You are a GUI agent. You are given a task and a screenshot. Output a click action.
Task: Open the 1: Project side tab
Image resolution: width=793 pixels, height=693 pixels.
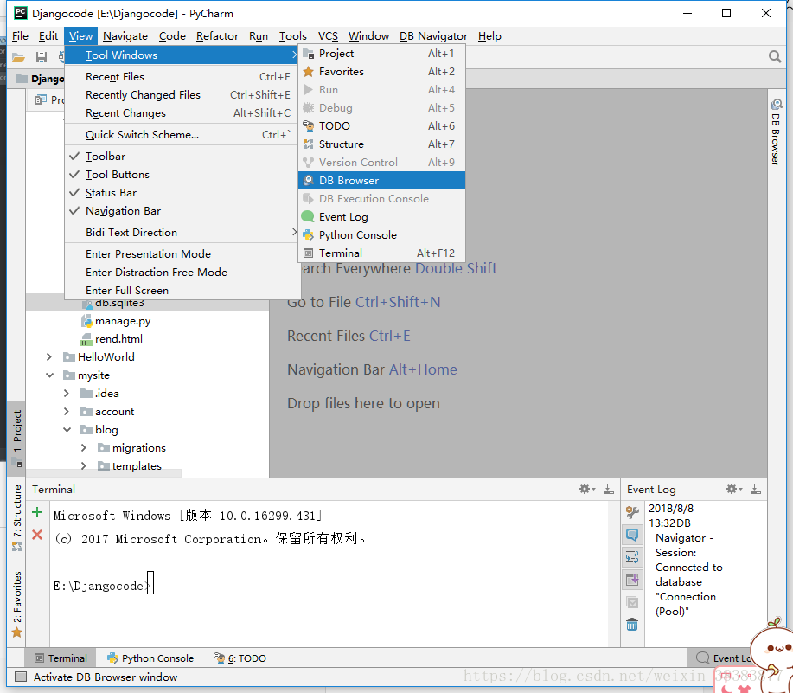pos(17,438)
